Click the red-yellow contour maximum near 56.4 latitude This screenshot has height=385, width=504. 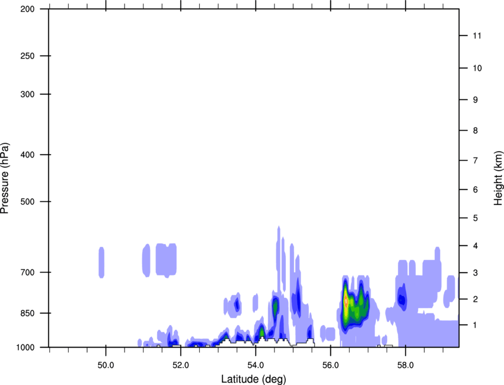coord(346,301)
